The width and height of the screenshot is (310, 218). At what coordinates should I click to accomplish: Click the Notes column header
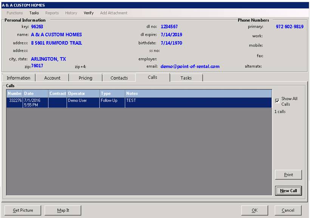[198, 93]
